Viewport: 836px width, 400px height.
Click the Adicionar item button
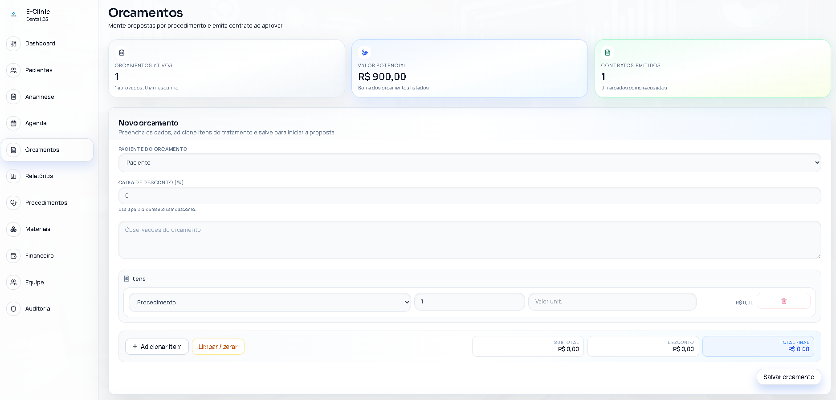(x=157, y=347)
